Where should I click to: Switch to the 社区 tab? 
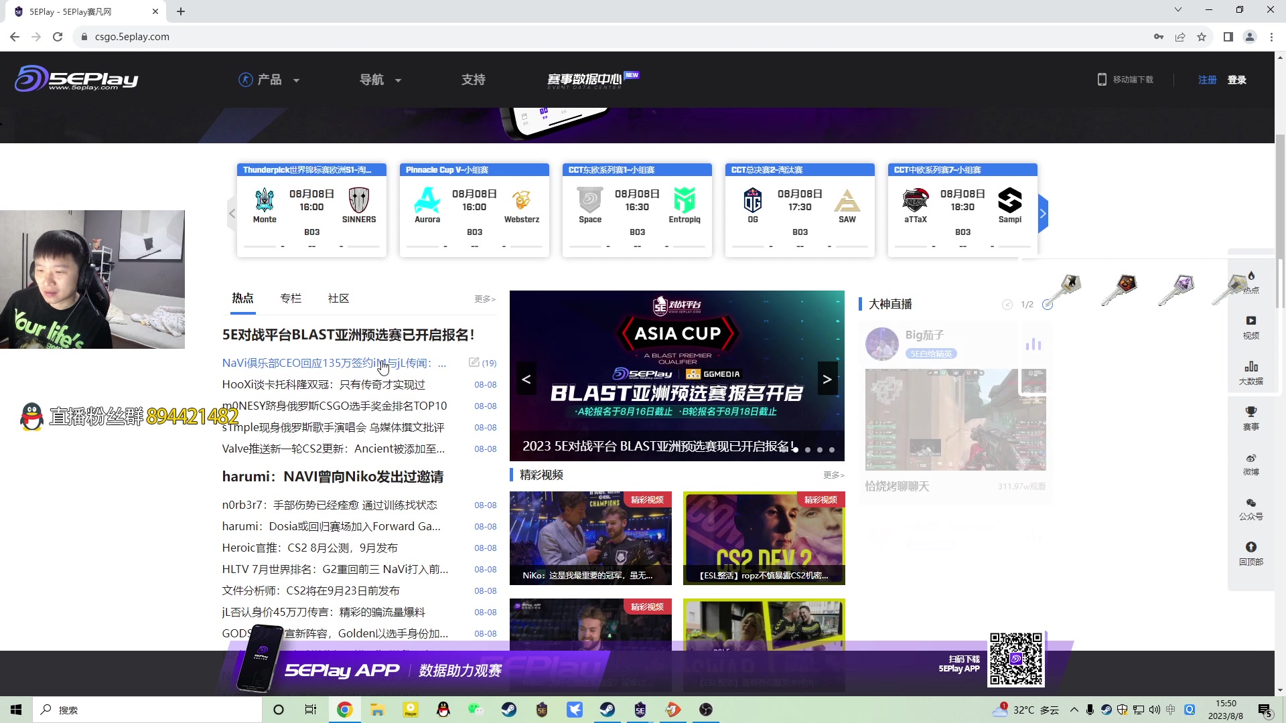pyautogui.click(x=339, y=299)
